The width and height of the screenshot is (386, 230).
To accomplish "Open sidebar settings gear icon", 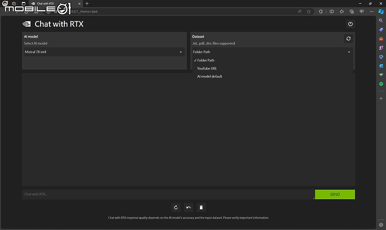I will point(381,225).
